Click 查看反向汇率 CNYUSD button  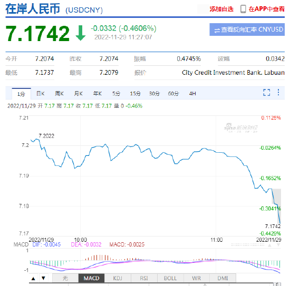coord(247,29)
